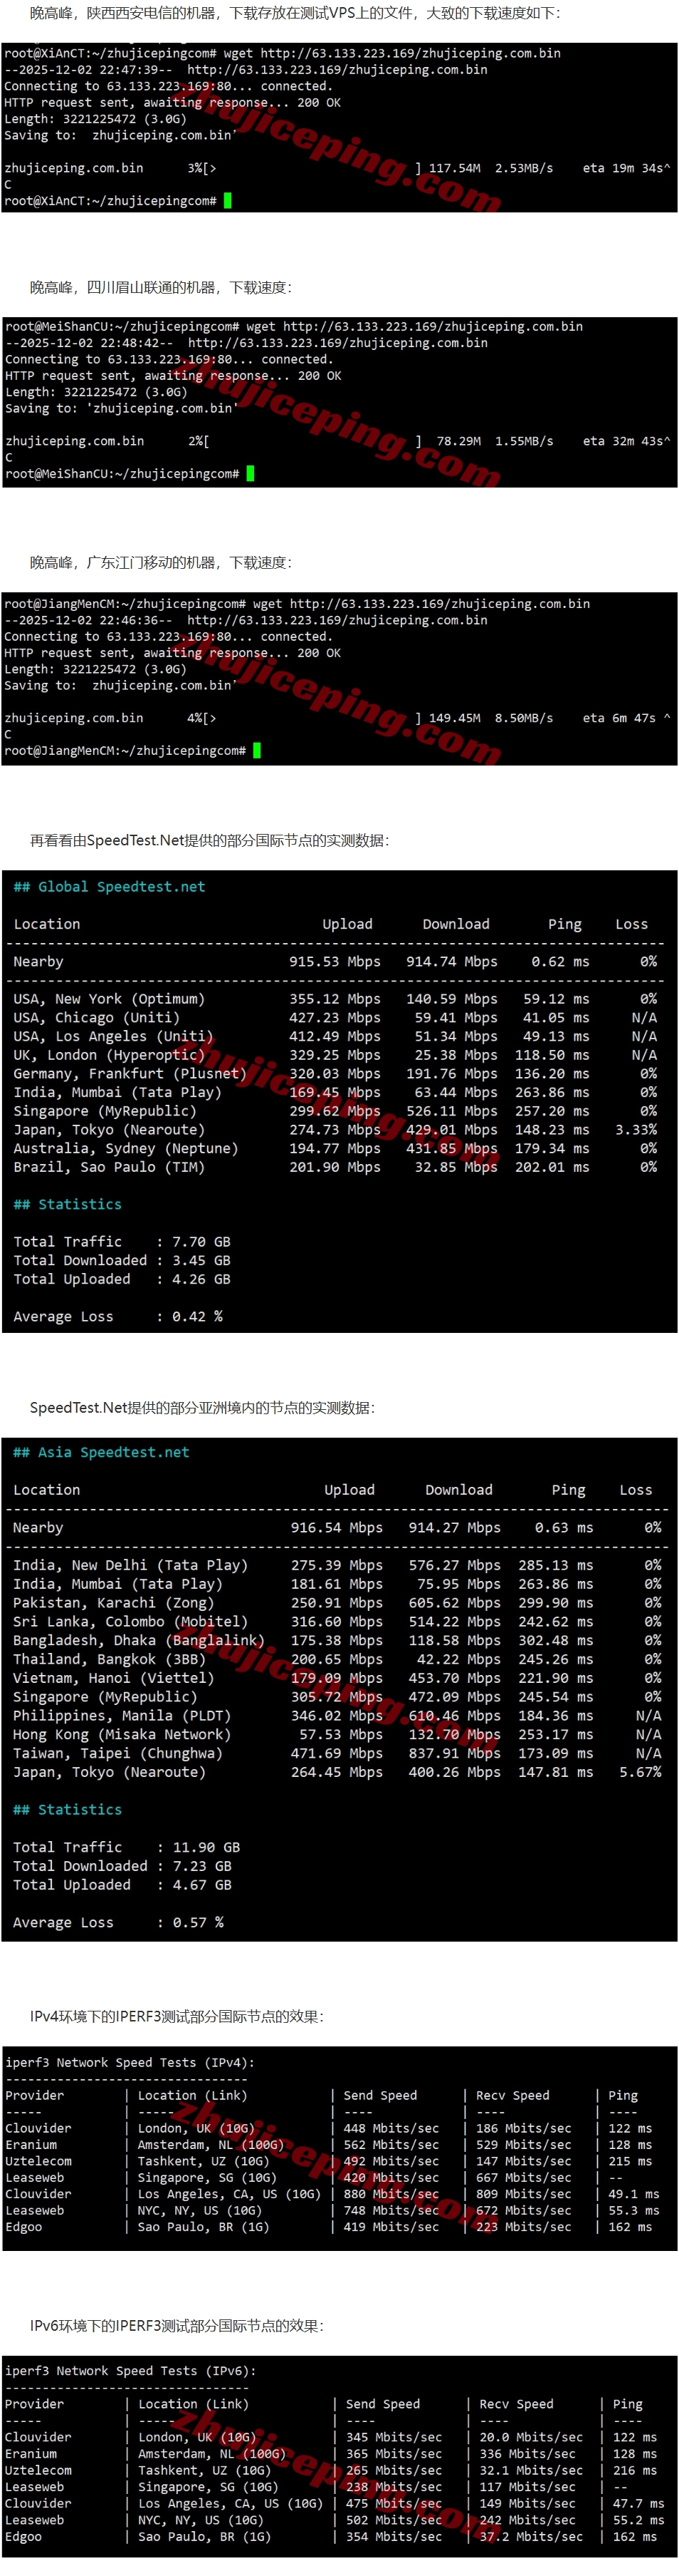Click the 'Average Loss : 0.42 %' line
This screenshot has height=2576, width=679.
tap(118, 1316)
